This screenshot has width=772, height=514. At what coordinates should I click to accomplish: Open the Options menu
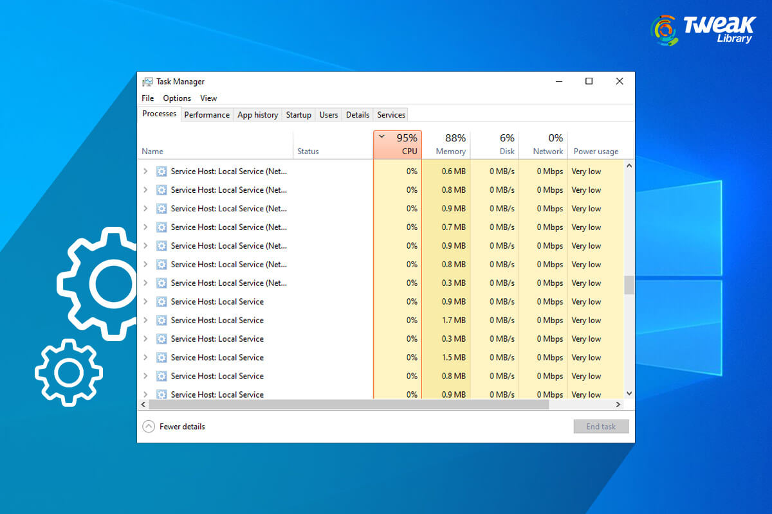tap(176, 98)
